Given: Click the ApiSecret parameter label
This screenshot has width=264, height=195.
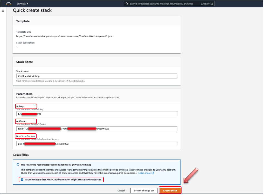Looking at the screenshot, I should tap(21, 121).
